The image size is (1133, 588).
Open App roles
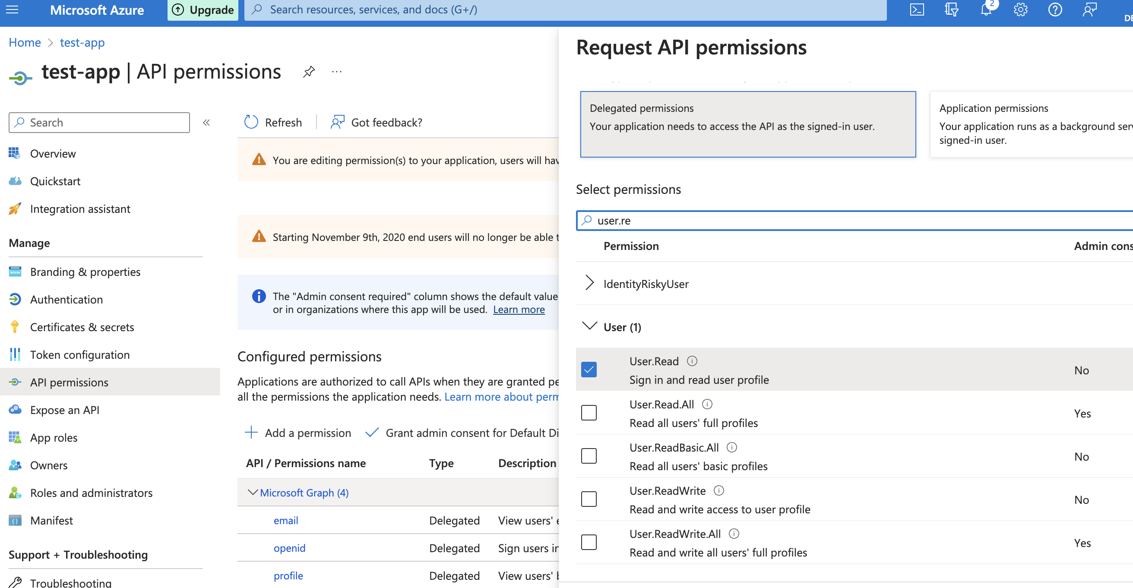pos(54,438)
